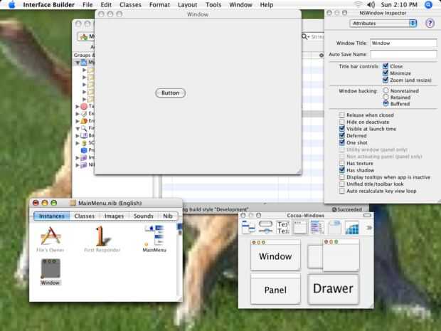Open the Cocoa windows palette icon
The height and width of the screenshot is (331, 441).
click(x=300, y=227)
